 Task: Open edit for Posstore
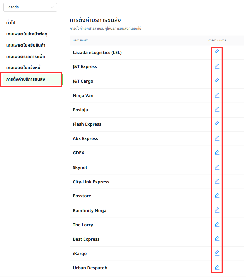(217, 196)
